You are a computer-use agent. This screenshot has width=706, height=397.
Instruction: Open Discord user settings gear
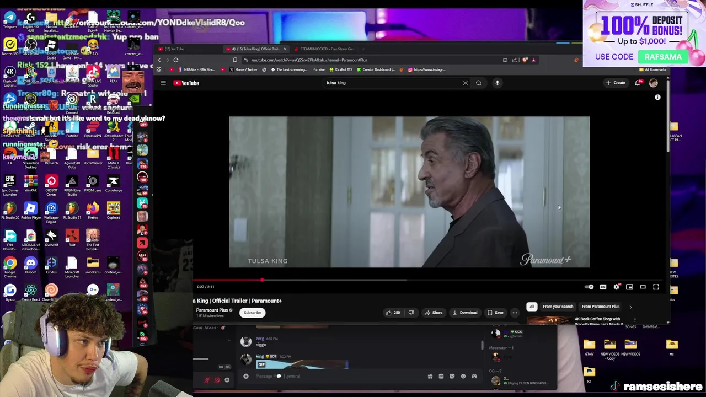pos(227,380)
